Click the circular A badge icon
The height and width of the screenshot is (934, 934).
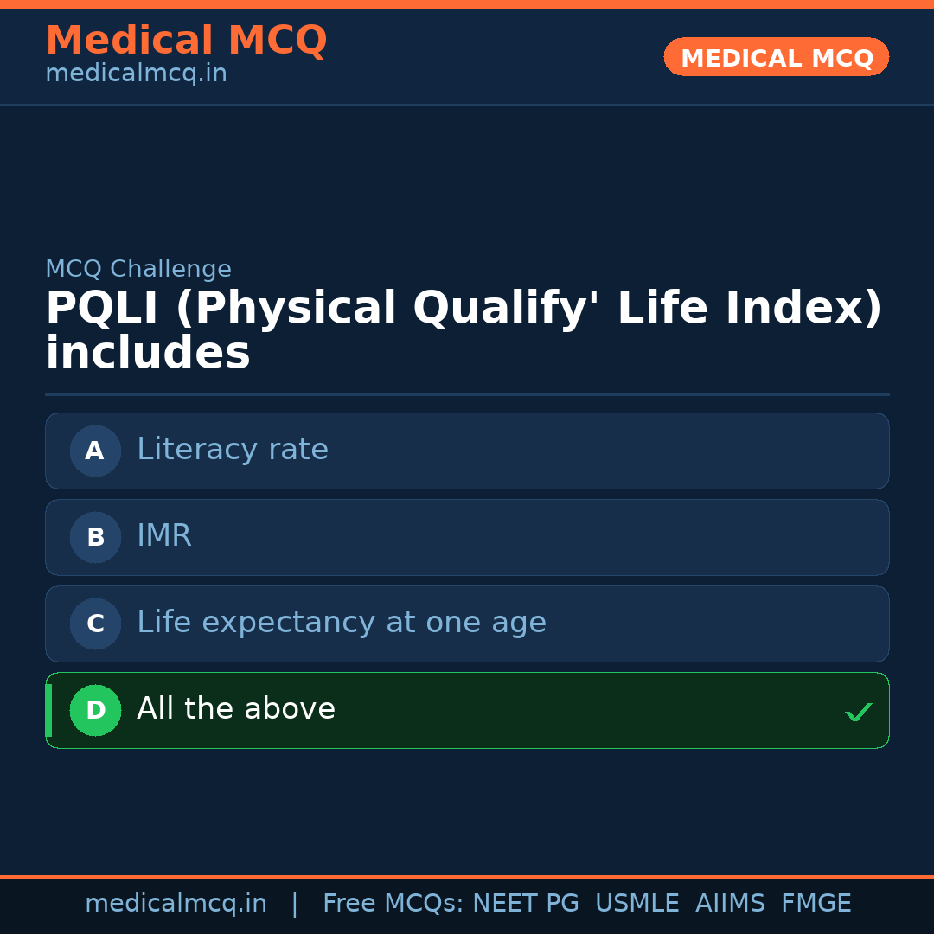(x=95, y=451)
